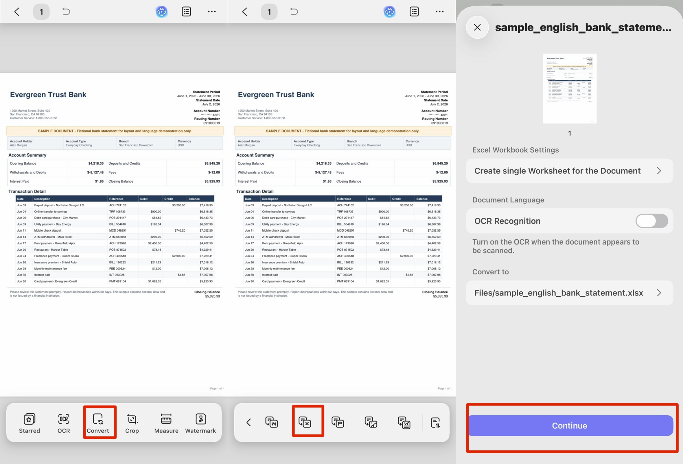683x464 pixels.
Task: Tap 'Page 1 of 1' footer in middle panel
Action: (x=445, y=388)
